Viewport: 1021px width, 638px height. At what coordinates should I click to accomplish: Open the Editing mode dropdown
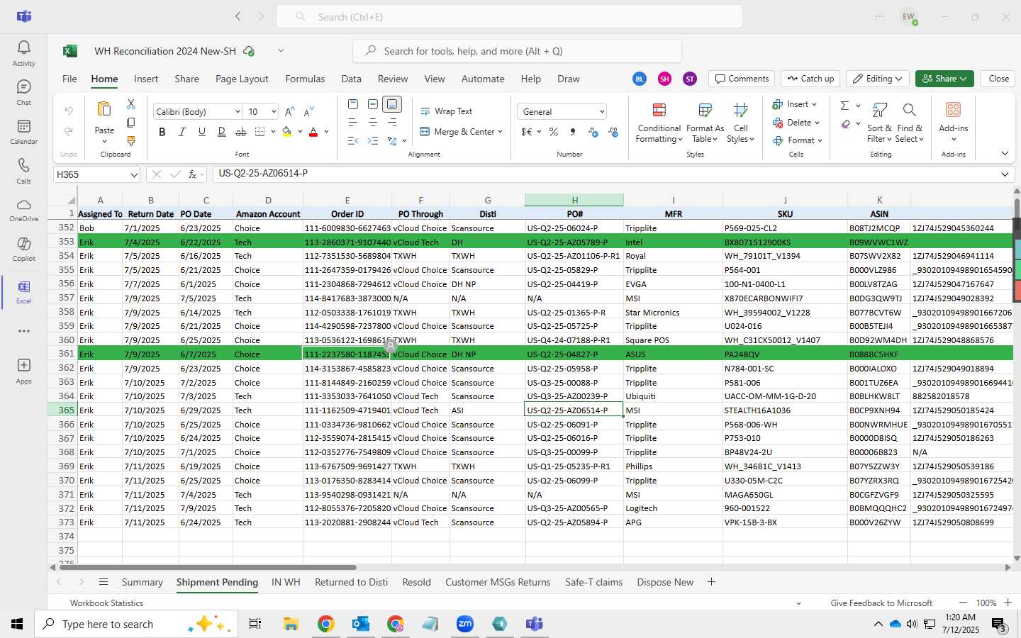point(878,79)
